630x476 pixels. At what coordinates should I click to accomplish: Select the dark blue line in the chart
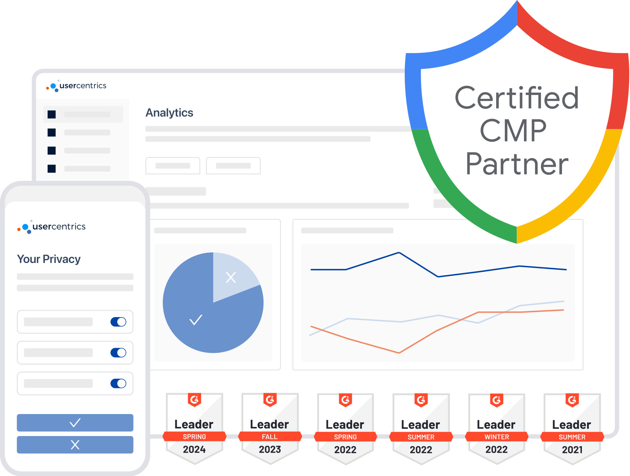click(438, 276)
